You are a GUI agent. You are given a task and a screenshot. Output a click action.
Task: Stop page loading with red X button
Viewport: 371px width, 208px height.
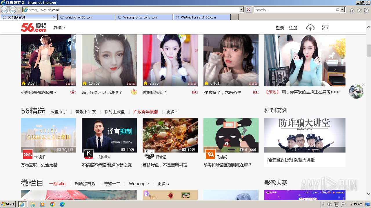pyautogui.click(x=249, y=10)
